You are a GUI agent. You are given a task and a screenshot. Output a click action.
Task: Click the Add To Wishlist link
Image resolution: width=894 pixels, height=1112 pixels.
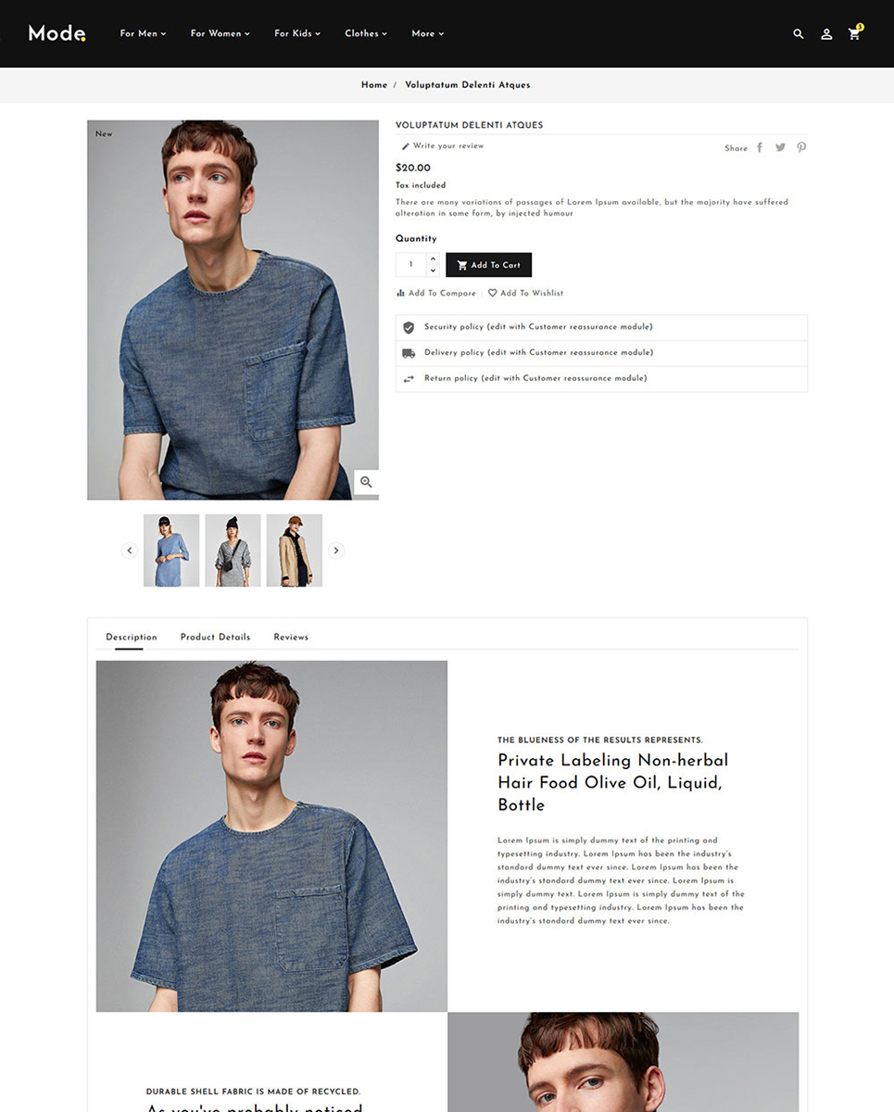pos(525,293)
